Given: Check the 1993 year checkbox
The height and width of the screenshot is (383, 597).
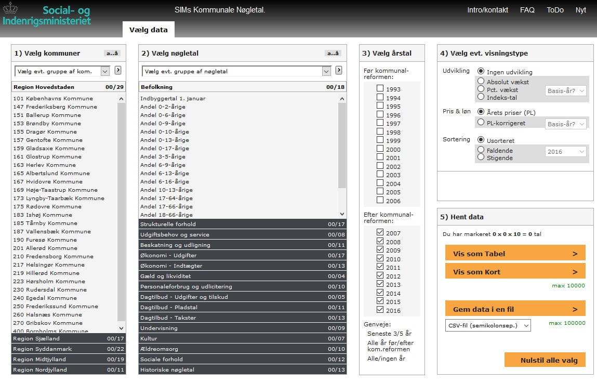Looking at the screenshot, I should point(380,89).
